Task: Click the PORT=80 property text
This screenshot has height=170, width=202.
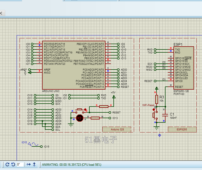Action: coord(179,94)
